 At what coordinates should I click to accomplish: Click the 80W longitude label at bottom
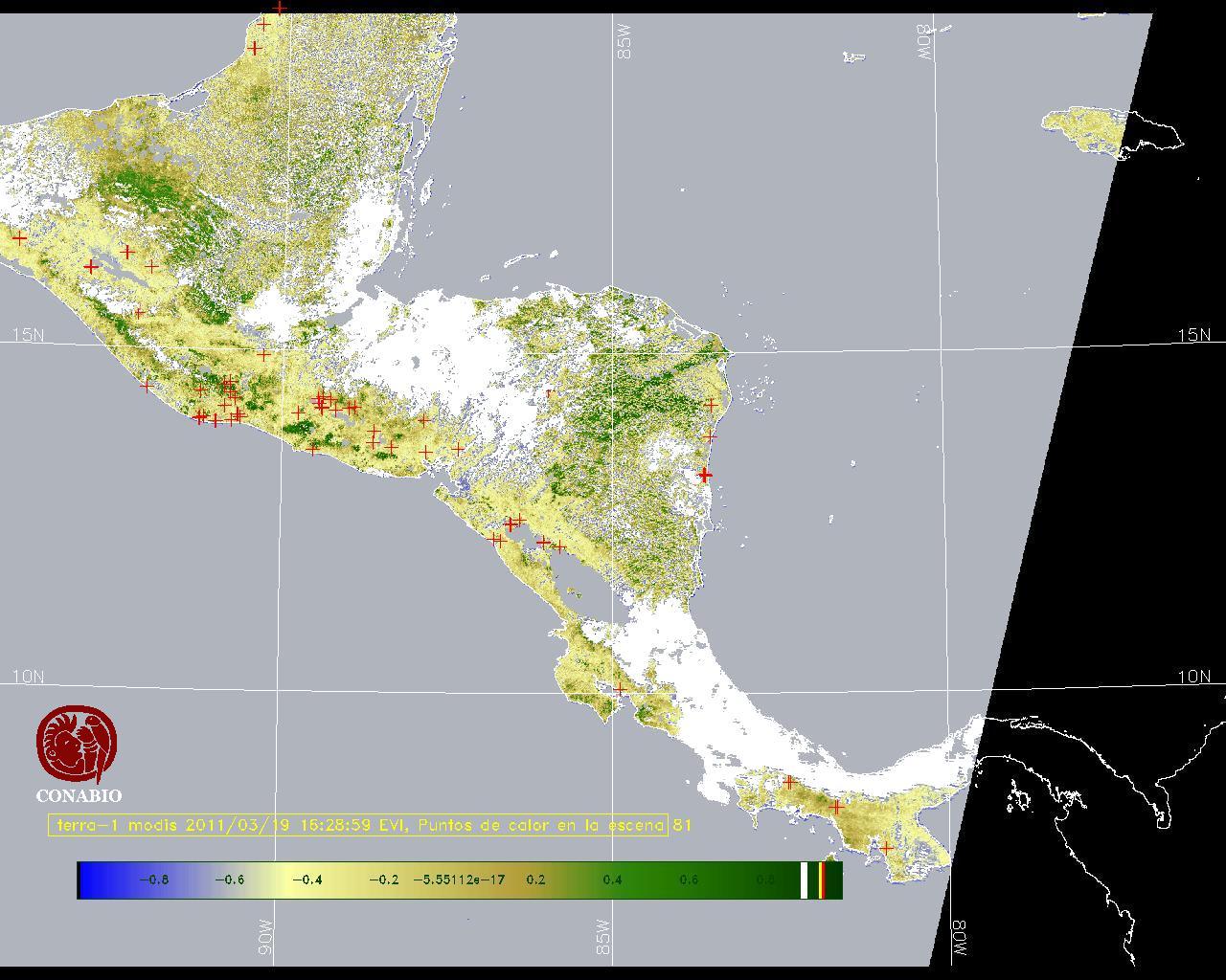pos(960,939)
